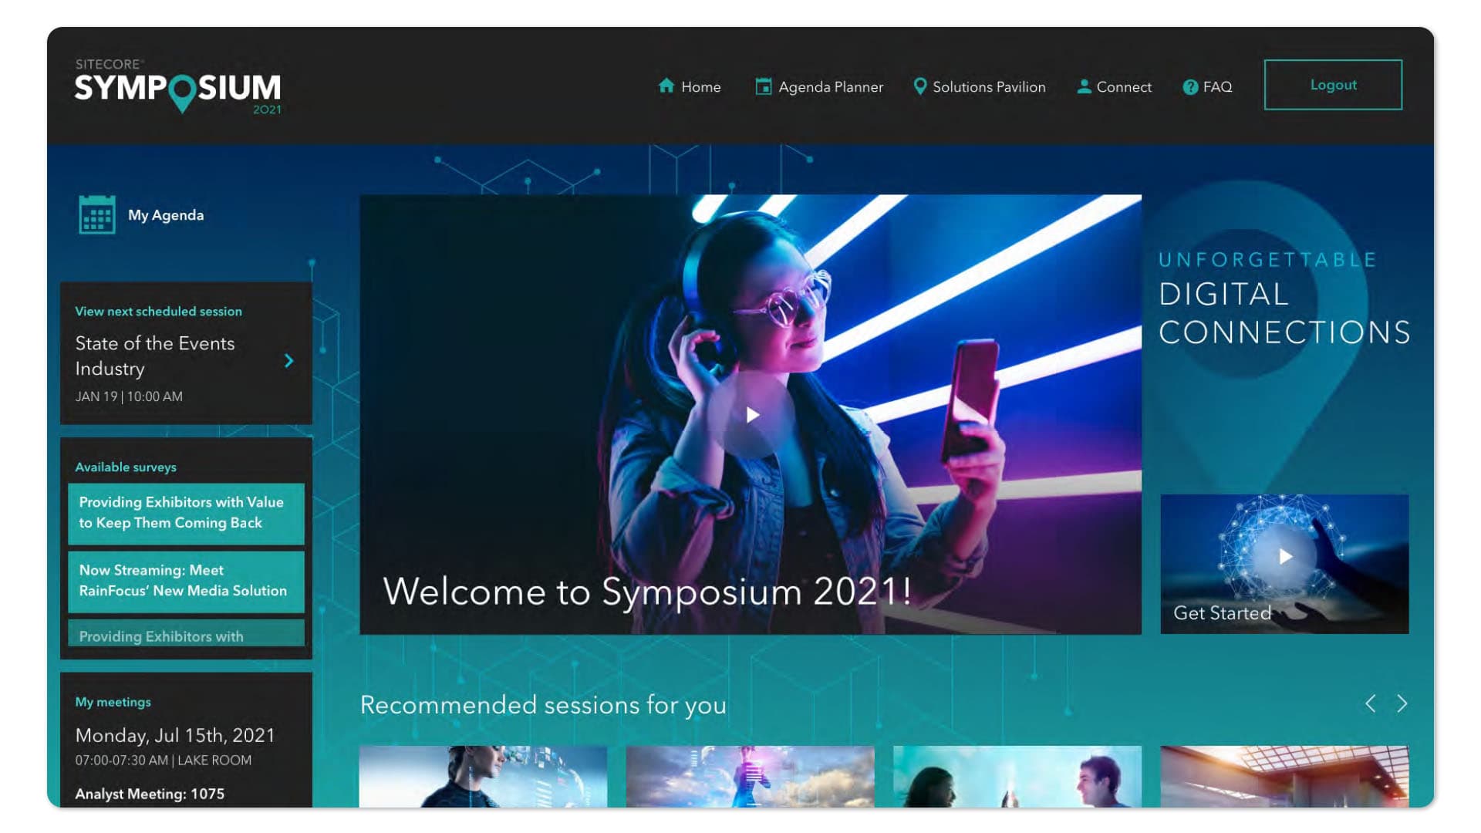This screenshot has width=1481, height=833.
Task: Open Solutions Pavilion in the navigation
Action: (x=980, y=86)
